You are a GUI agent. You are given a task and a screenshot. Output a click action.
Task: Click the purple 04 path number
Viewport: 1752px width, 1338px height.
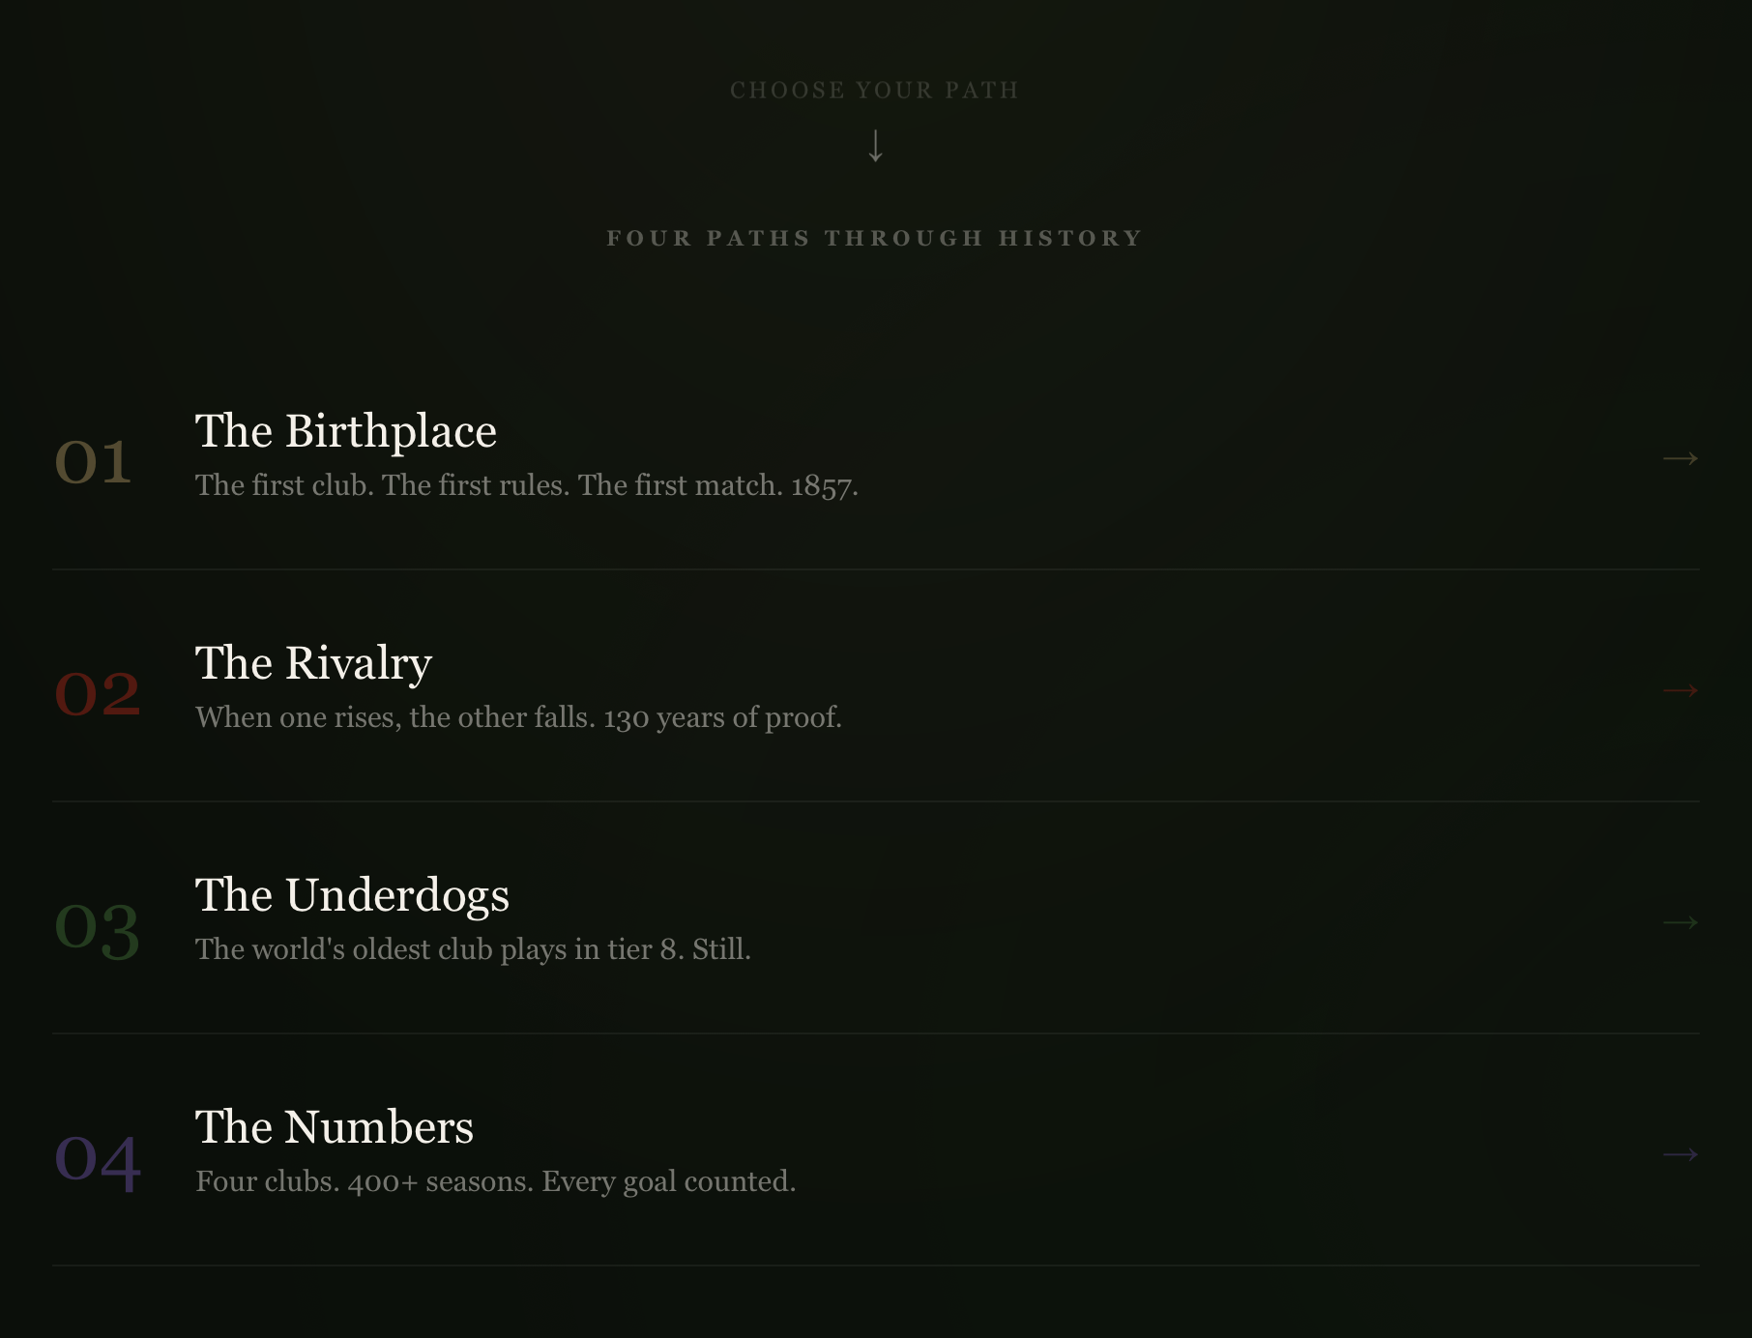(97, 1160)
